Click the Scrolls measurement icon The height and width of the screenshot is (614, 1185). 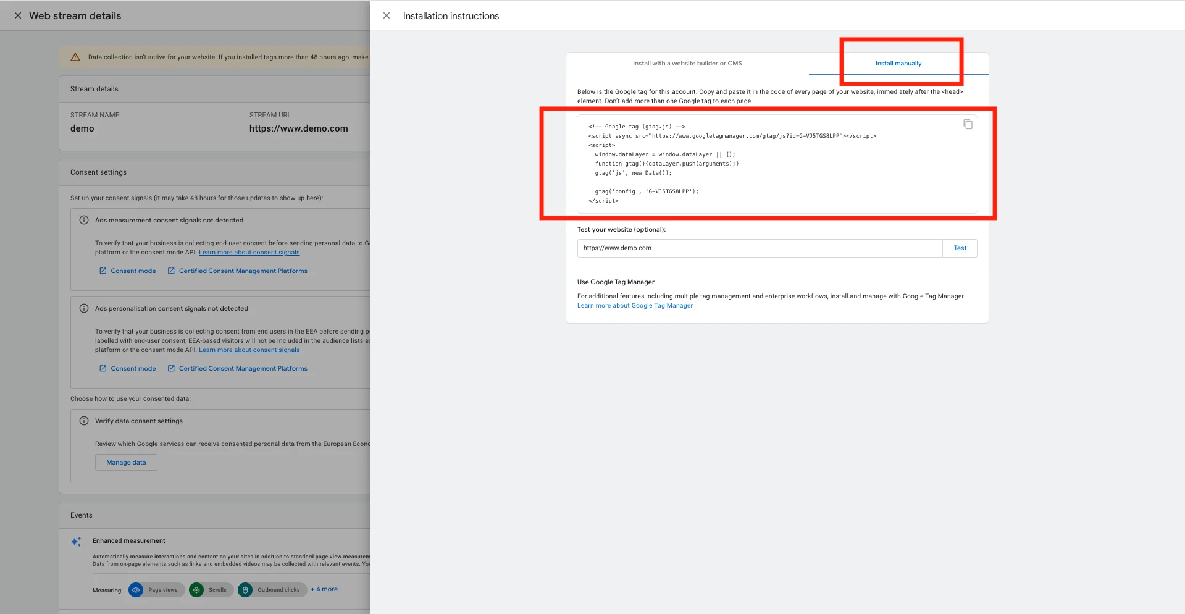(196, 590)
